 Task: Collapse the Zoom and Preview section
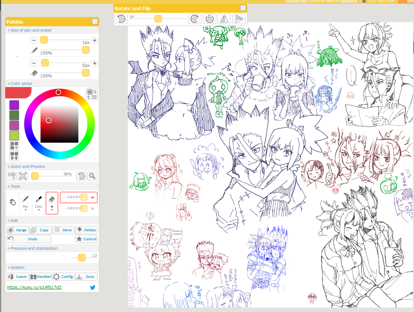tap(26, 167)
